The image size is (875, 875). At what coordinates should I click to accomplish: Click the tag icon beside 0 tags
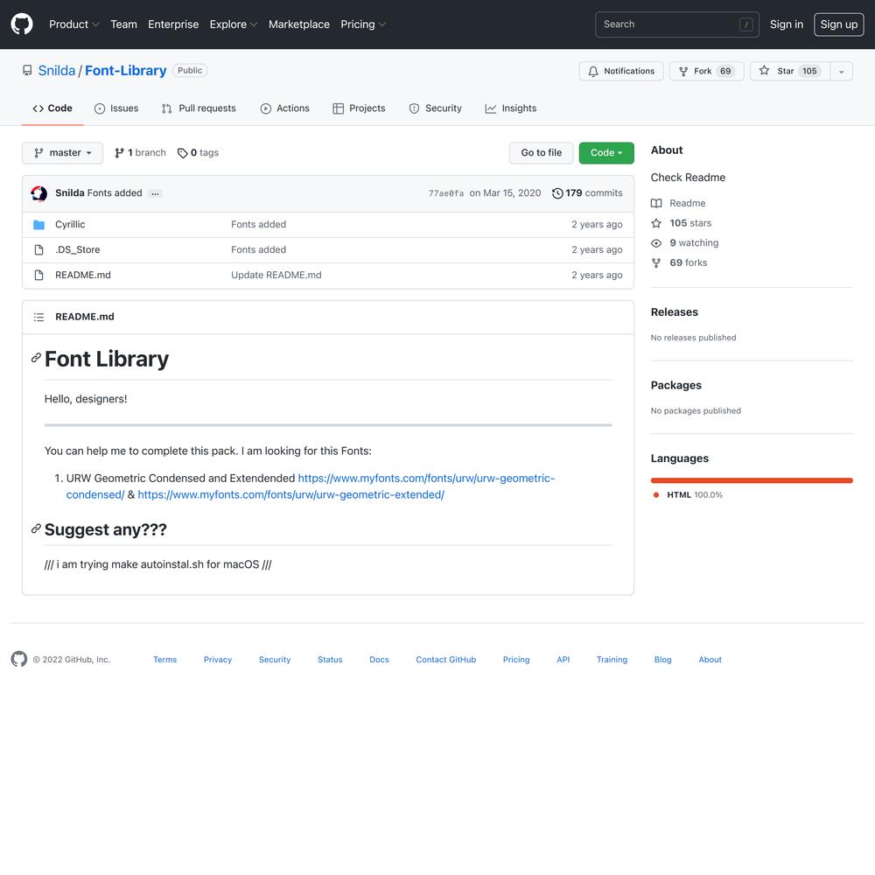point(183,153)
